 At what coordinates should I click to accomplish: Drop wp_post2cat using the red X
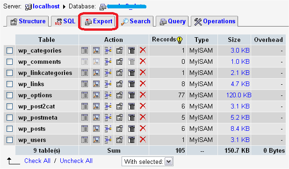pos(143,106)
